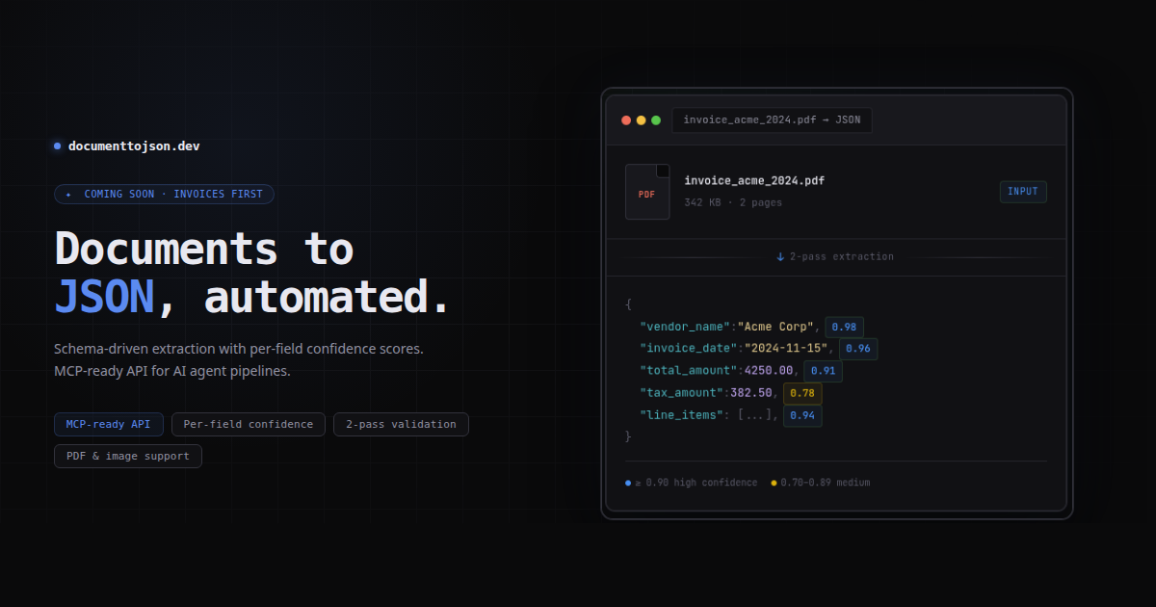
Task: Click the 0.70–0.89 medium legend text
Action: [826, 483]
